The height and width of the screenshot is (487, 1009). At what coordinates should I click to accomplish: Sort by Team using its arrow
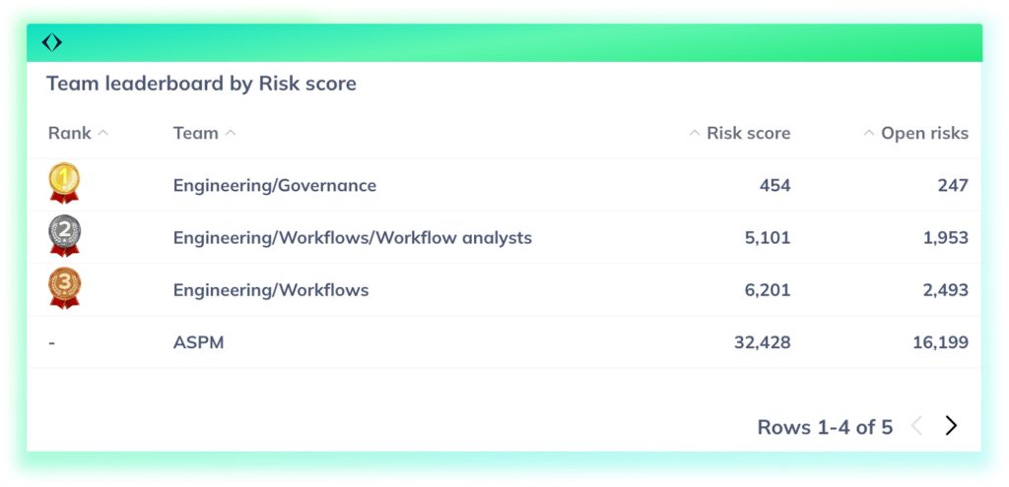231,133
